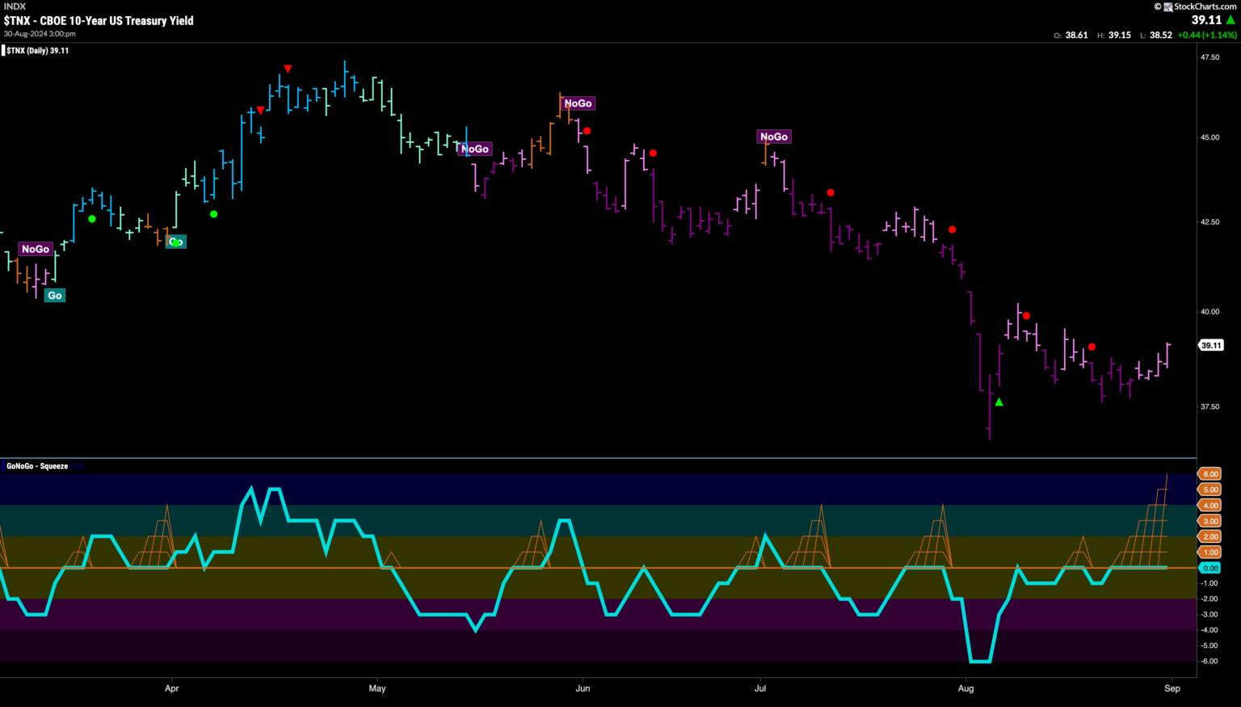Screen dimensions: 1241x707
Task: Click the 0.00 cyan oscillator value tag
Action: point(1210,568)
